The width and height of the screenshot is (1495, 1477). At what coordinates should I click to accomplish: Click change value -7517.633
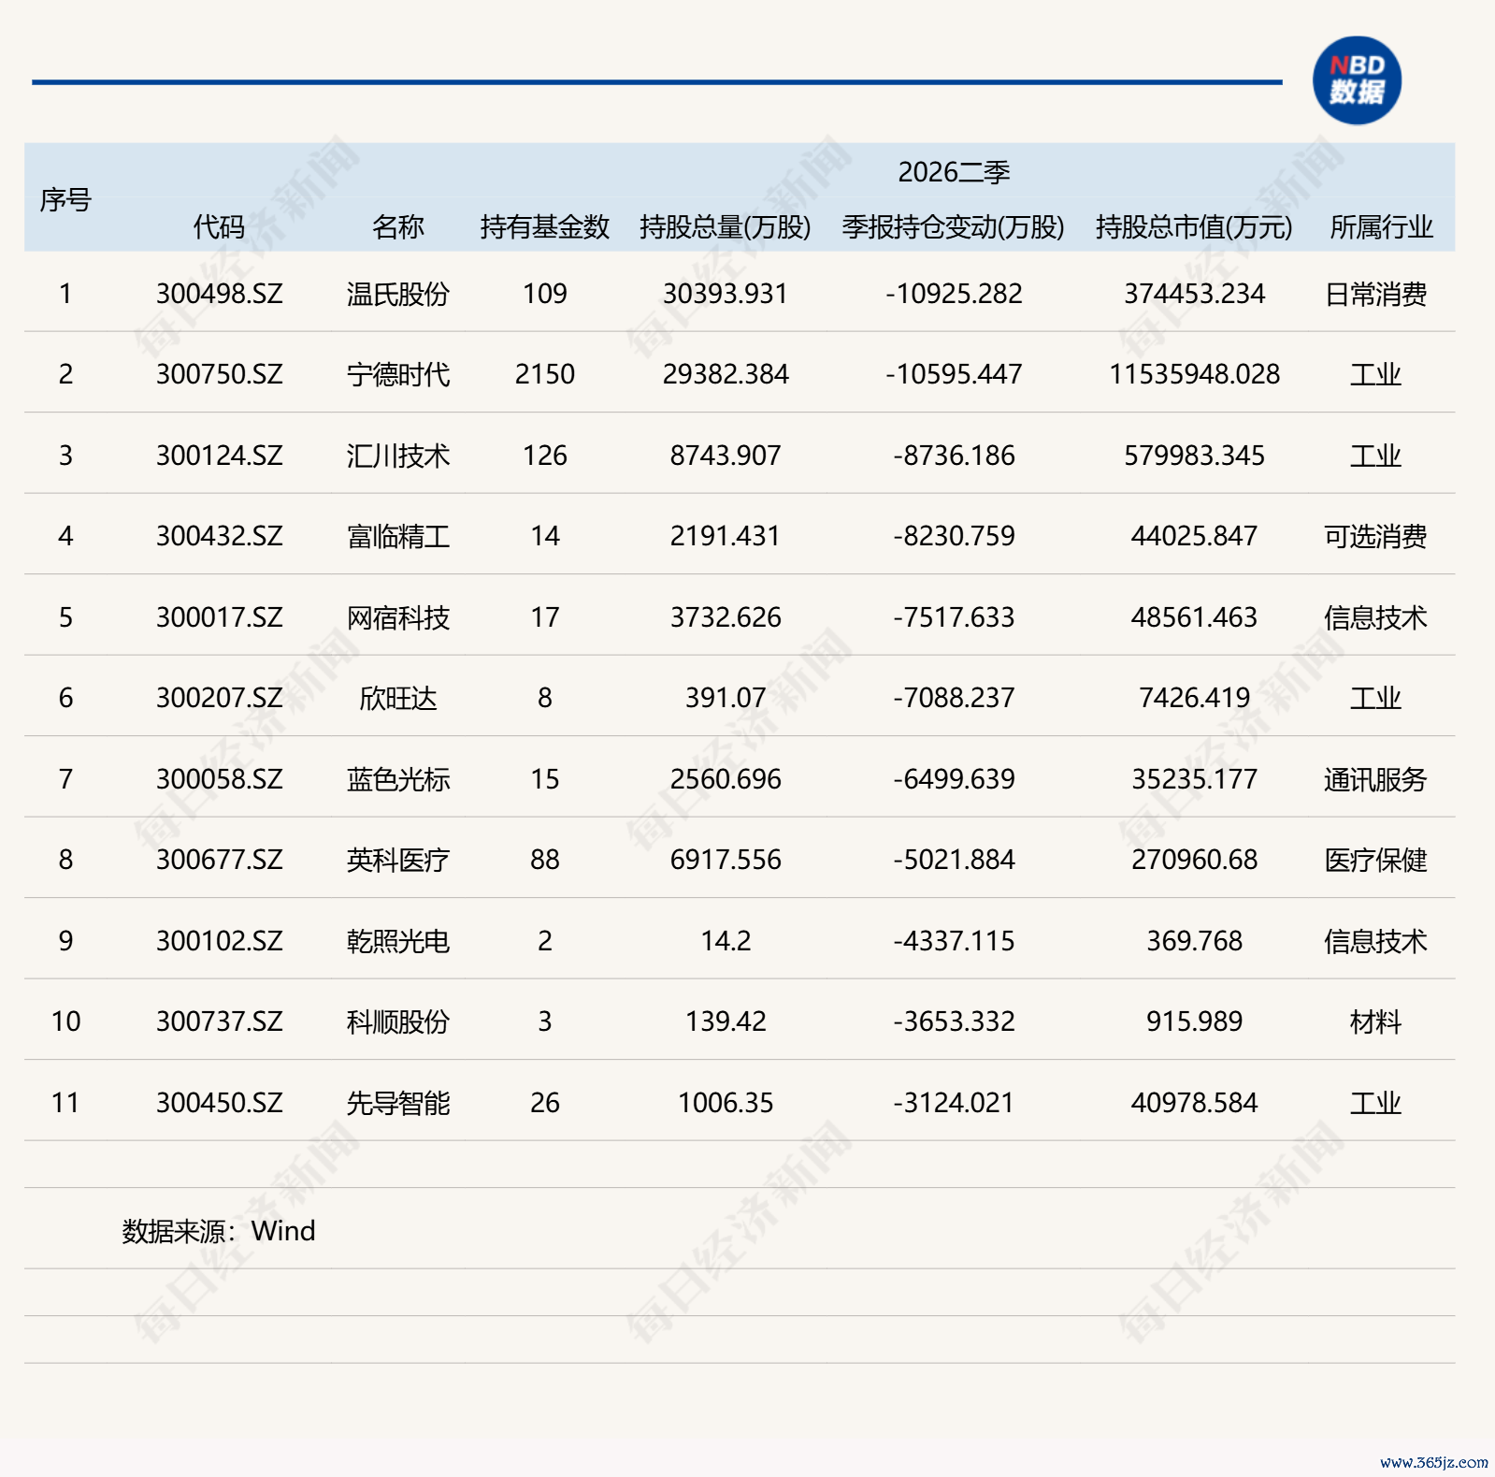click(x=954, y=617)
